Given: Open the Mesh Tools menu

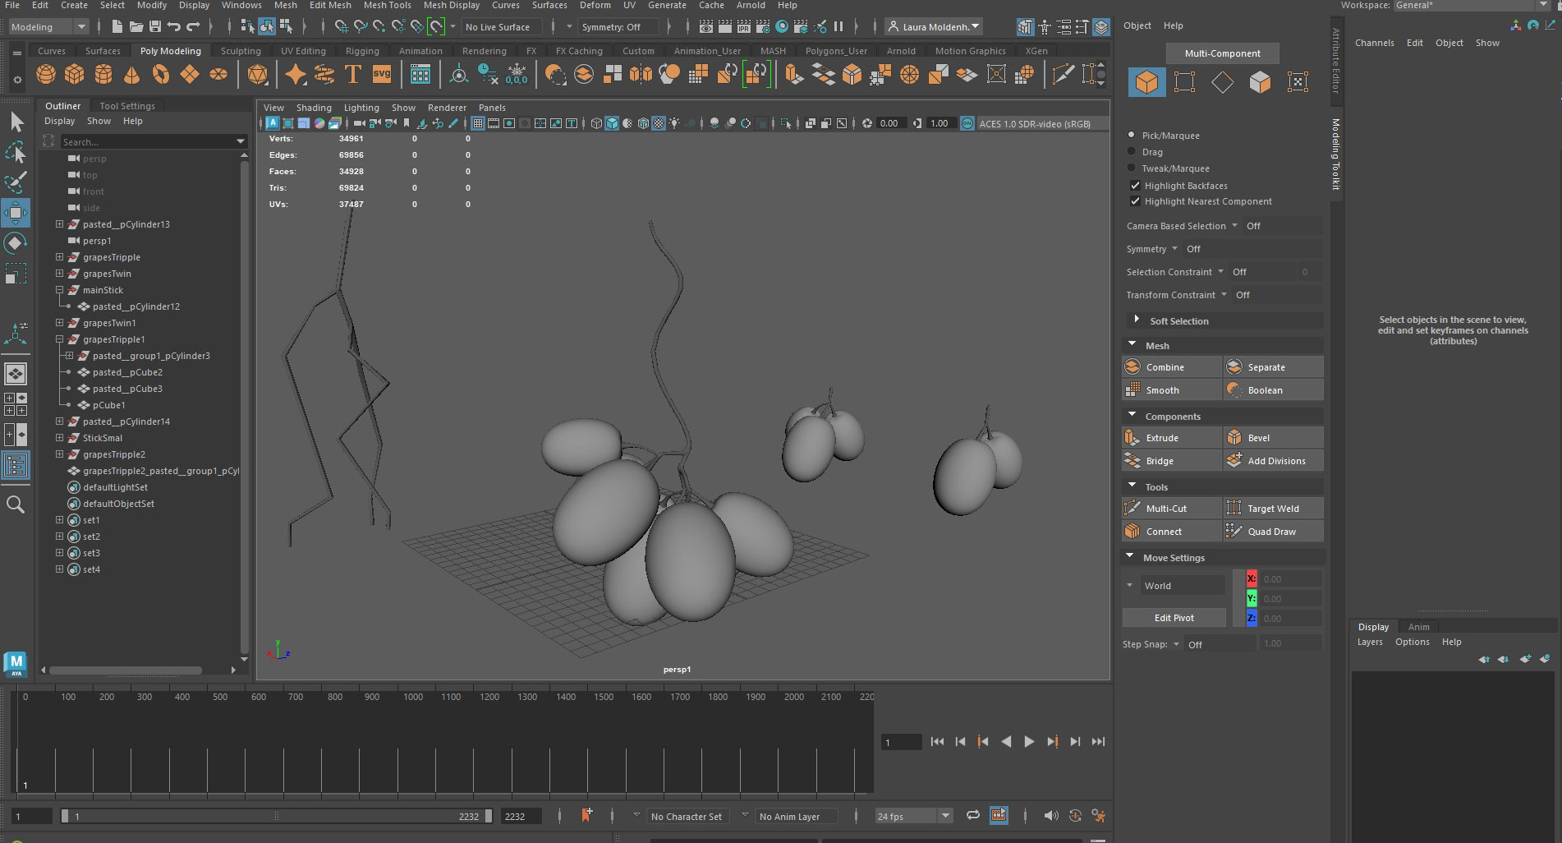Looking at the screenshot, I should click(387, 5).
